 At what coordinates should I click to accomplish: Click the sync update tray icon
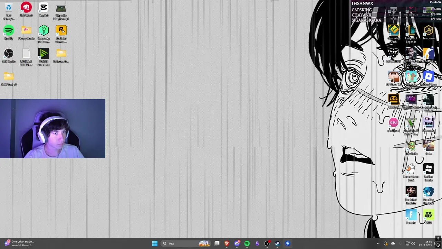point(385,243)
